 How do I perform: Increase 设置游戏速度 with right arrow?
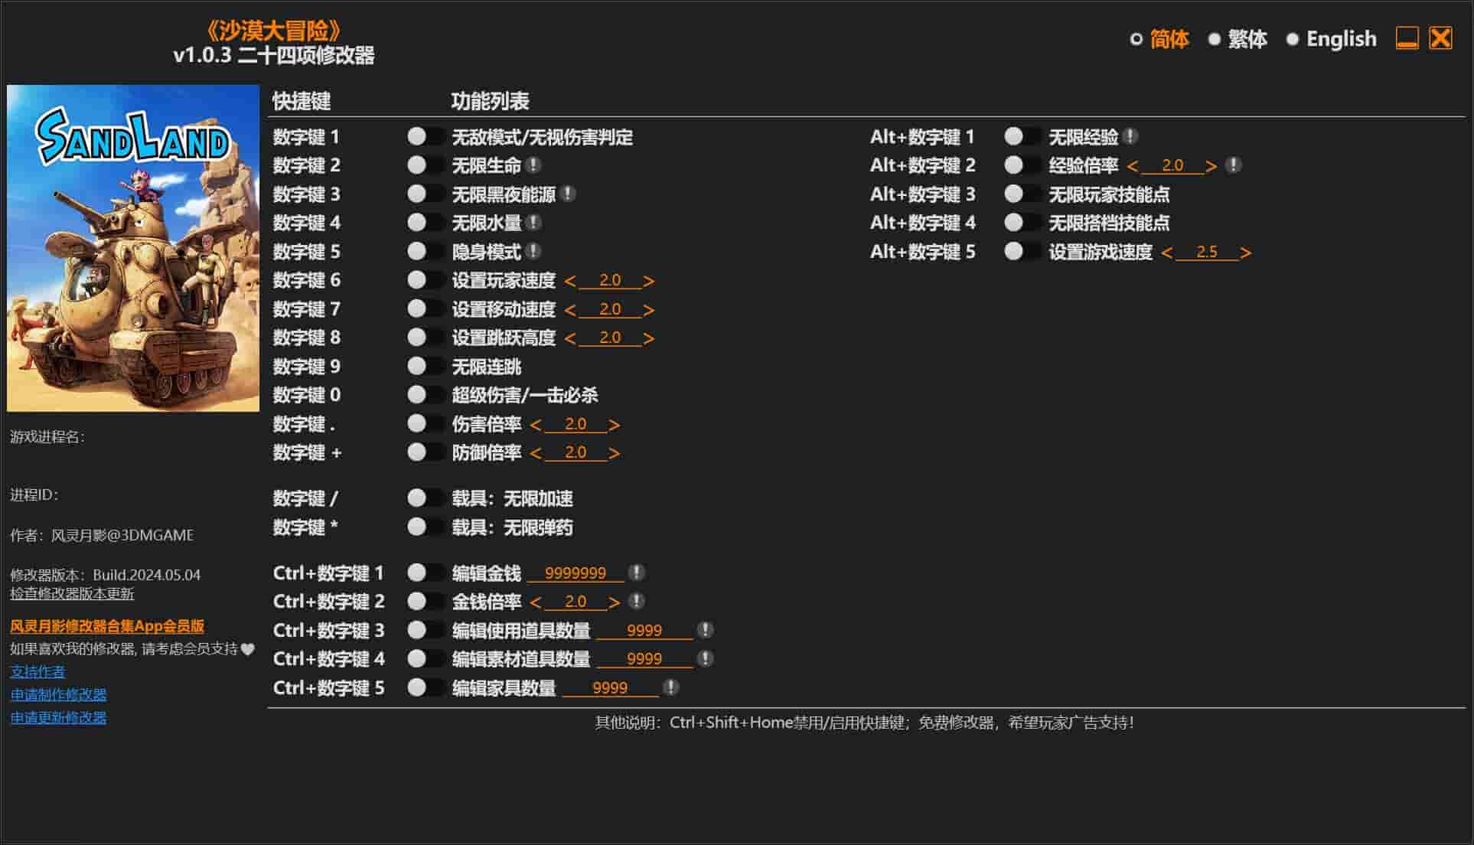tap(1245, 253)
